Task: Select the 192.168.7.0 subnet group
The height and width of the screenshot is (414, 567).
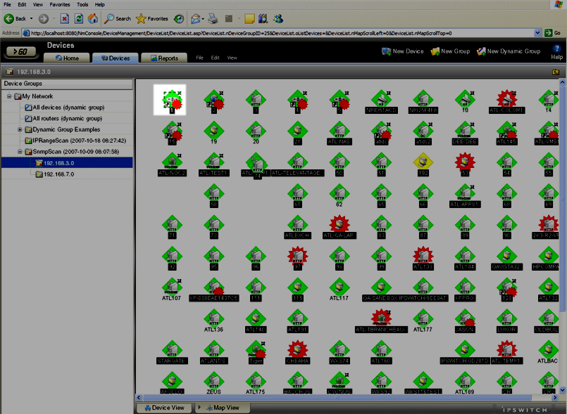Action: (58, 174)
